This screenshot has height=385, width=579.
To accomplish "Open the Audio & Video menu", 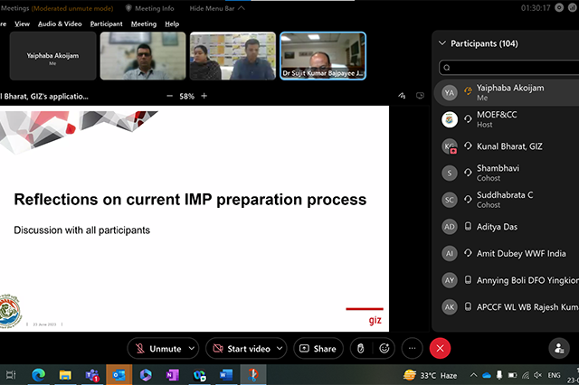I will pyautogui.click(x=59, y=23).
